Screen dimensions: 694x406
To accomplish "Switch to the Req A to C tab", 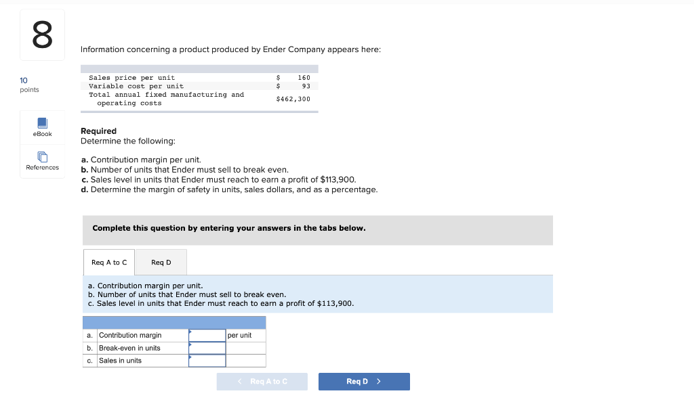I will click(x=109, y=263).
